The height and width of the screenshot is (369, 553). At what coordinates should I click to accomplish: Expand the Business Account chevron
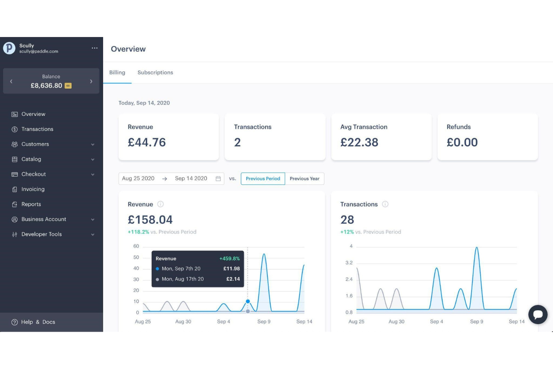(x=93, y=219)
